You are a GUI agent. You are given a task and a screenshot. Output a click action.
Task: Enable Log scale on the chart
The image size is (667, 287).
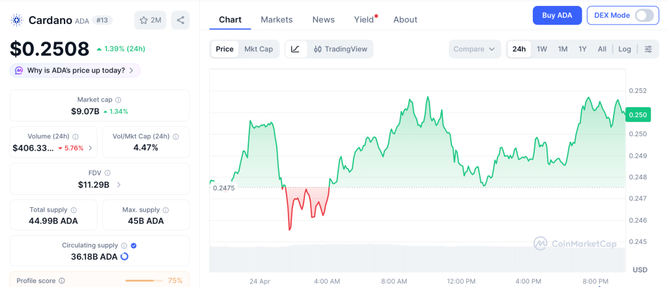(x=625, y=49)
